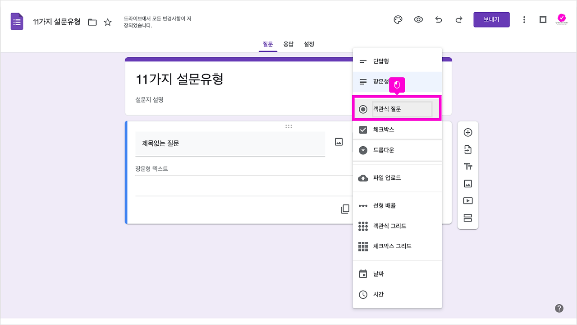Star the form 11가지 설문유형

point(108,21)
